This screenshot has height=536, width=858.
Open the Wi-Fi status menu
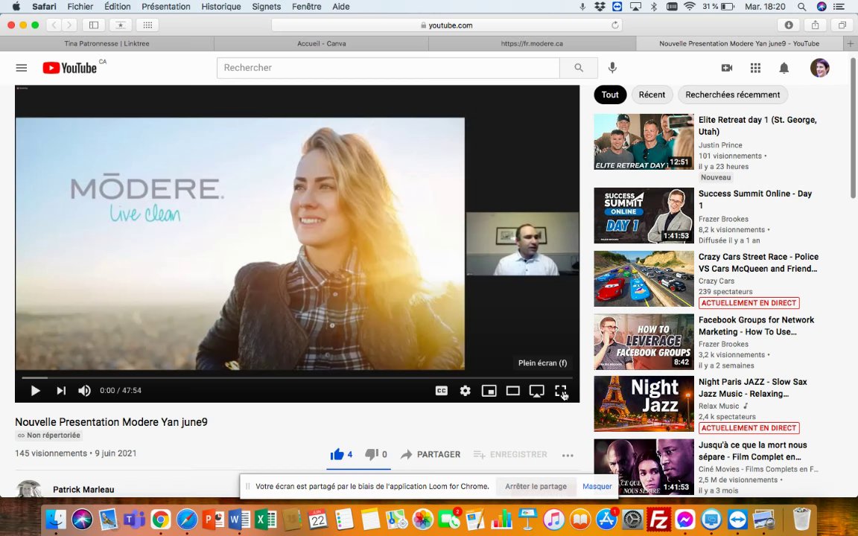[x=690, y=7]
